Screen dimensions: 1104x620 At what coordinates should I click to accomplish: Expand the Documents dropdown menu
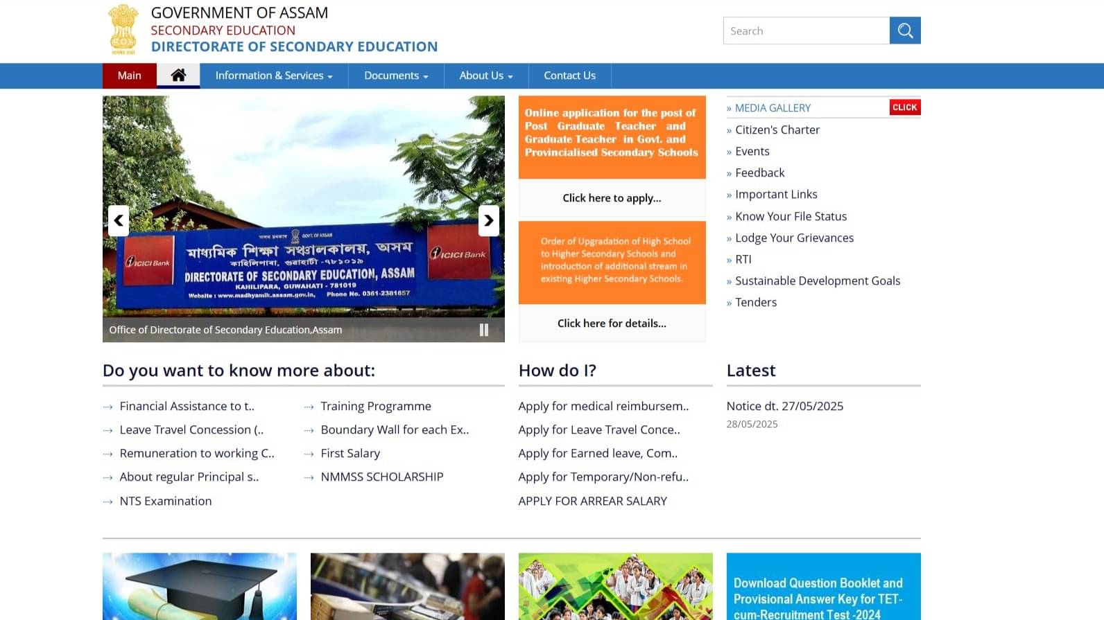pos(396,76)
